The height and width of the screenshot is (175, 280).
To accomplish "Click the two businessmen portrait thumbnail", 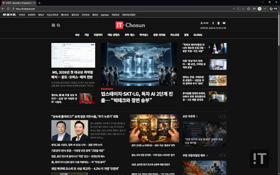I will (x=70, y=130).
